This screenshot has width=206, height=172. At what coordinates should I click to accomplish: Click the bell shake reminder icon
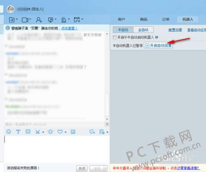click(51, 132)
